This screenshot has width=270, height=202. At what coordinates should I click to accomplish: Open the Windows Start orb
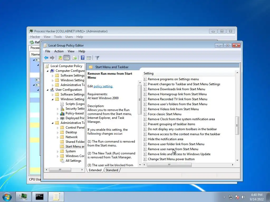[7, 197]
